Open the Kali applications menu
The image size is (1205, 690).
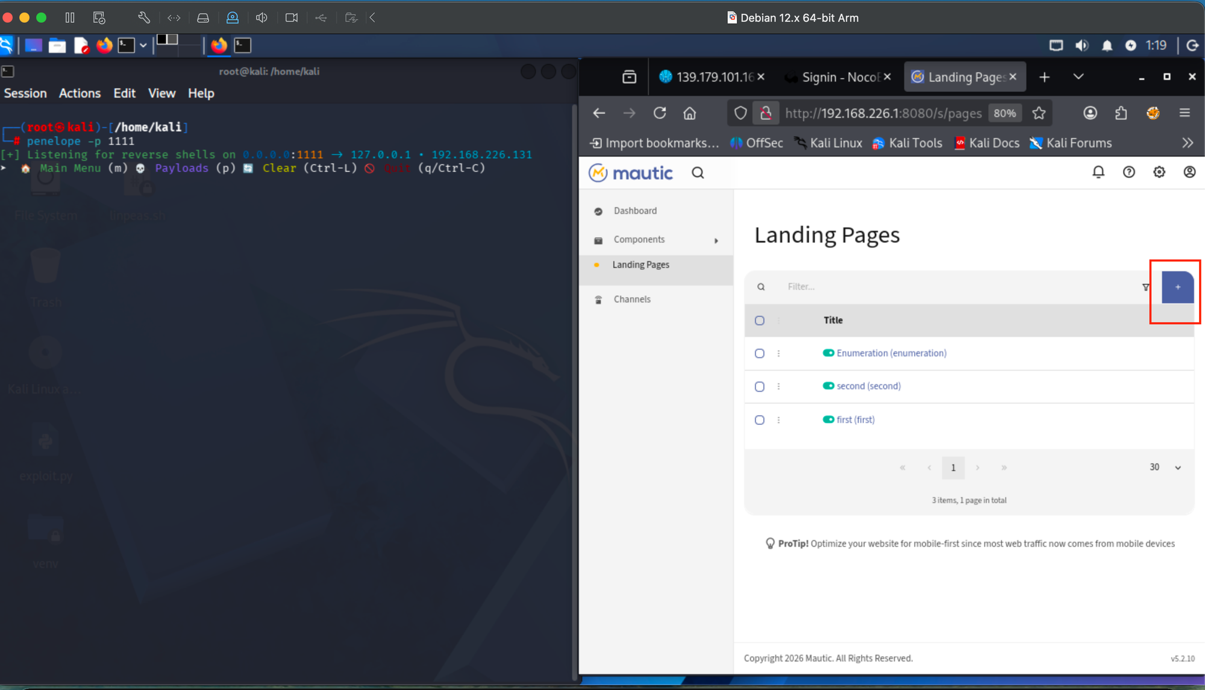tap(7, 45)
